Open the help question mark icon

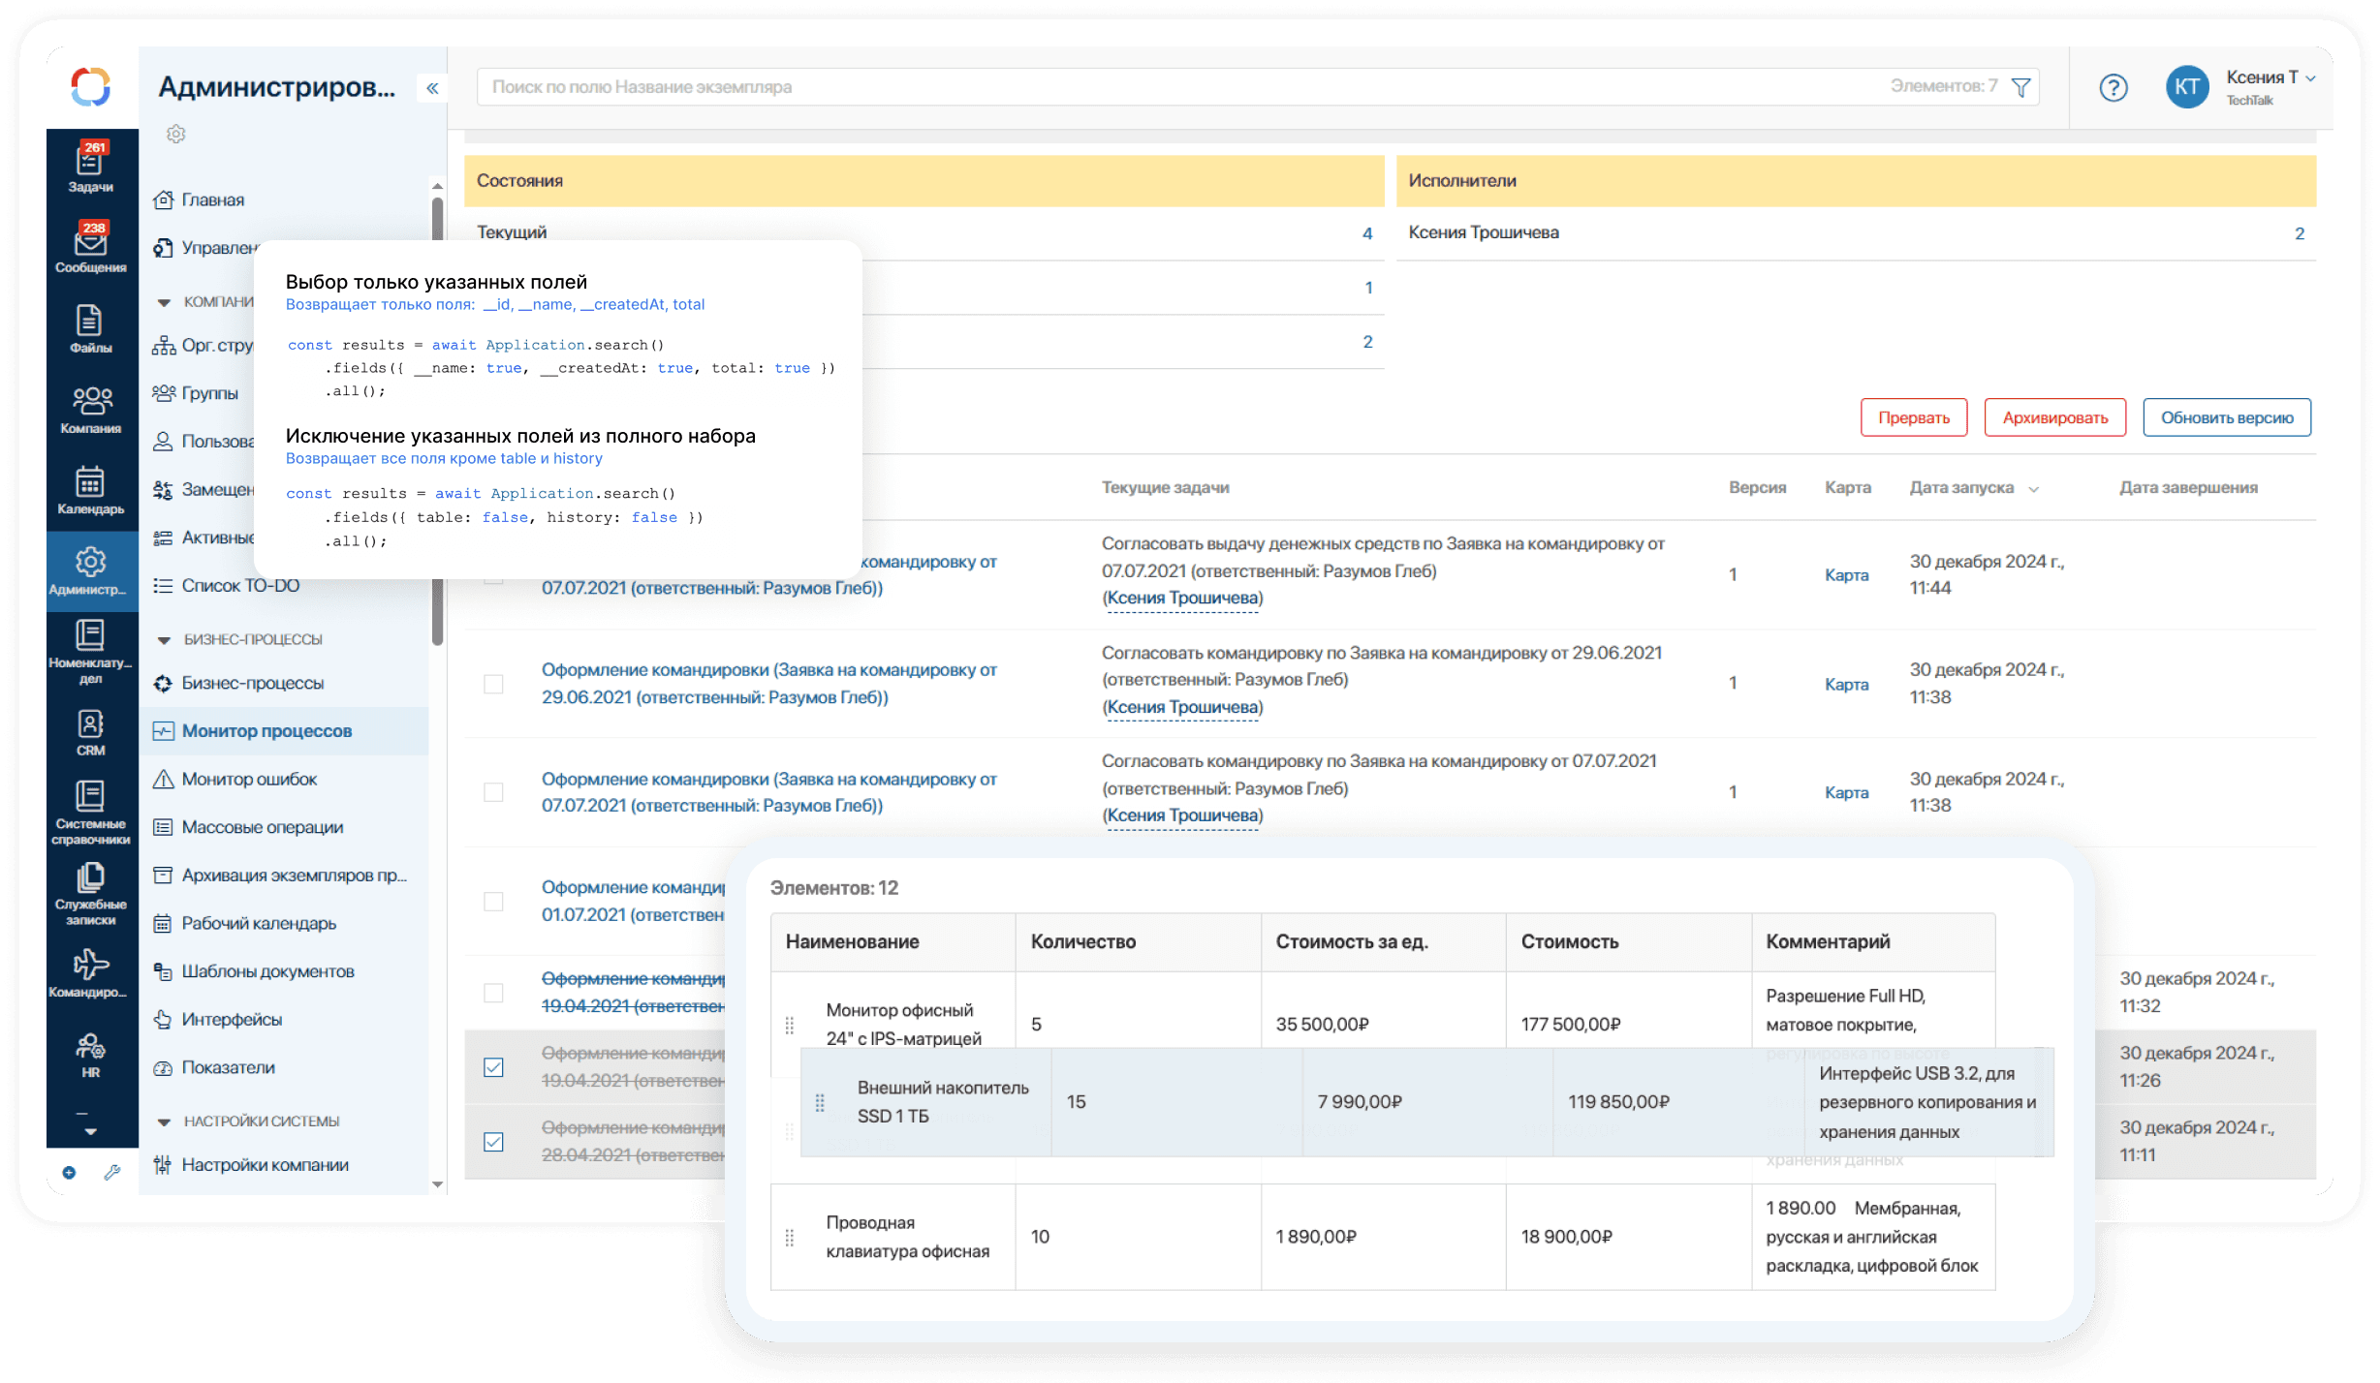tap(2114, 87)
